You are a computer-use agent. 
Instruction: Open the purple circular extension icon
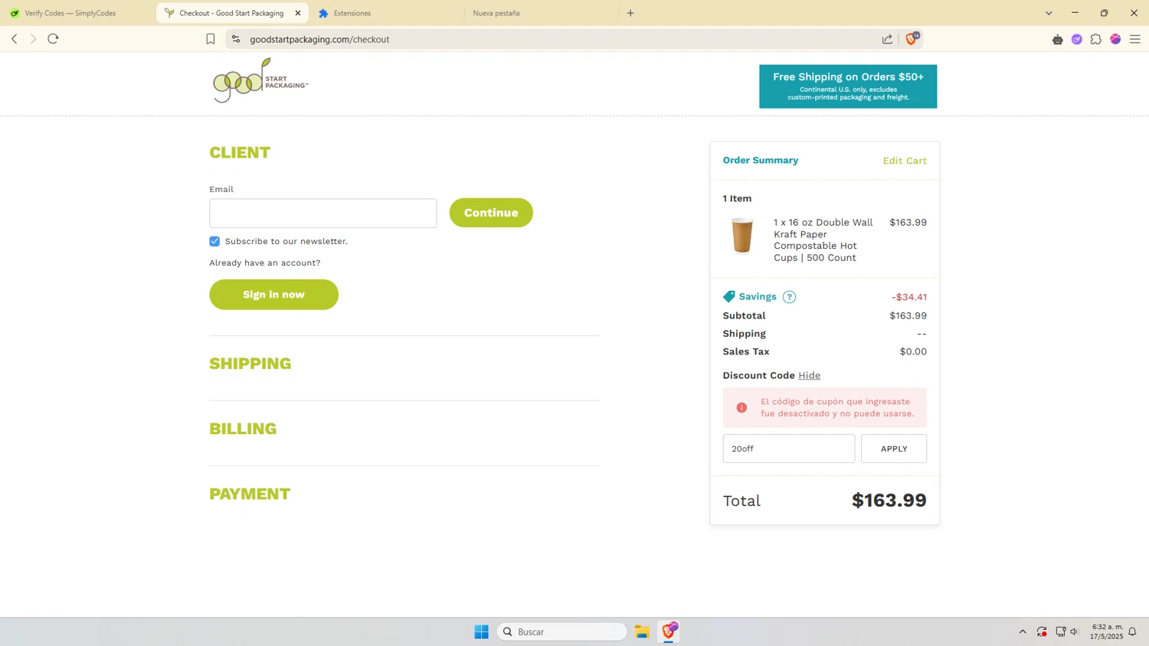click(1077, 39)
